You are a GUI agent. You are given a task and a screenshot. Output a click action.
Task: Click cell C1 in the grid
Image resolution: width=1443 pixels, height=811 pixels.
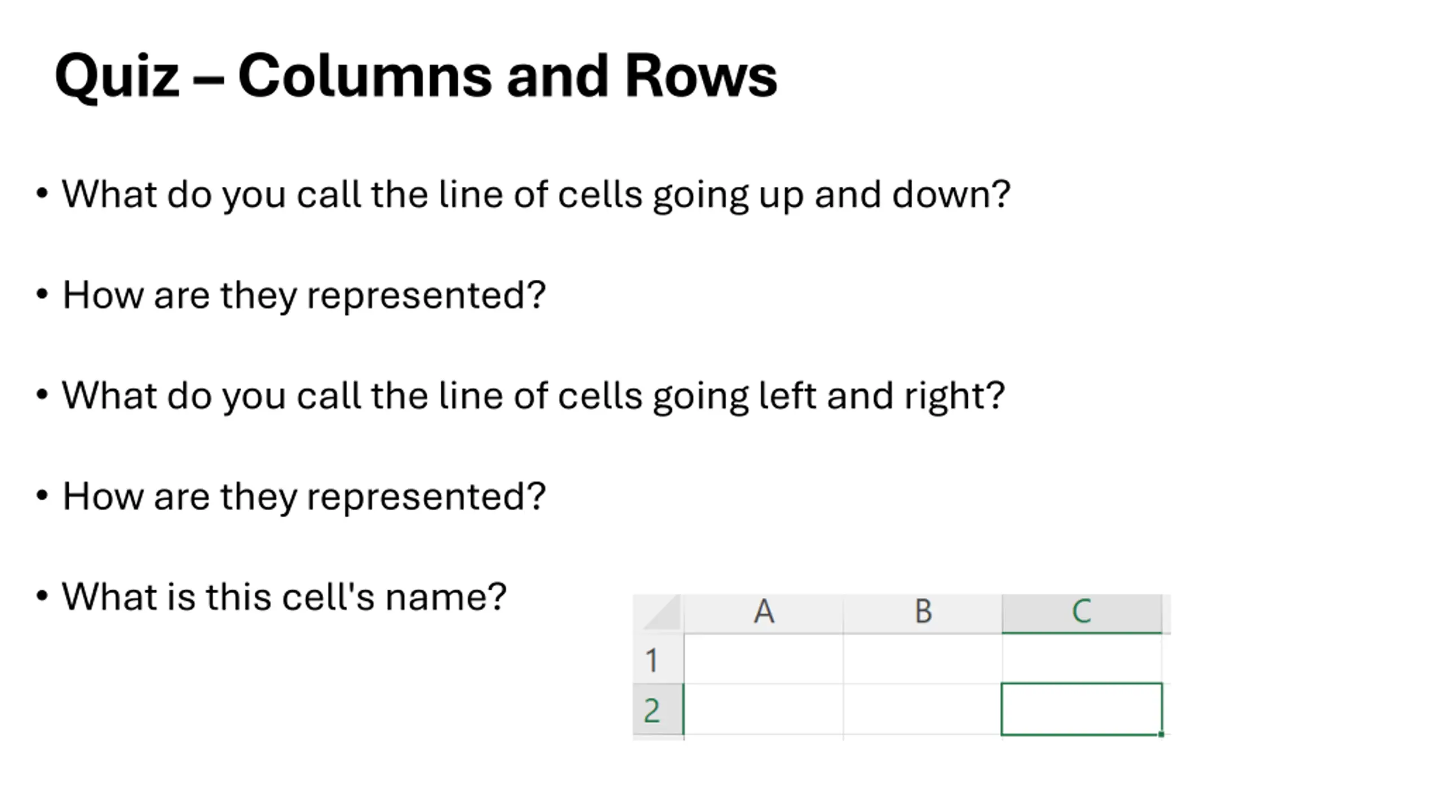1082,658
